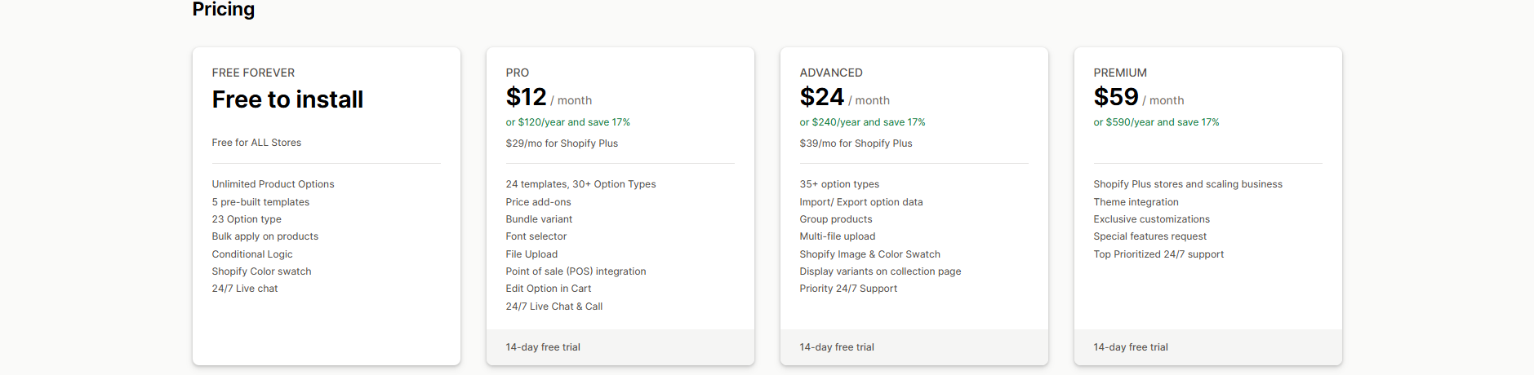
Task: Click Point of sale (POS) integration feature
Action: tap(576, 271)
